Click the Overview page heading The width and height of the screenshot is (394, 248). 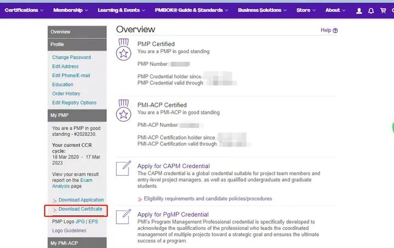pos(136,30)
